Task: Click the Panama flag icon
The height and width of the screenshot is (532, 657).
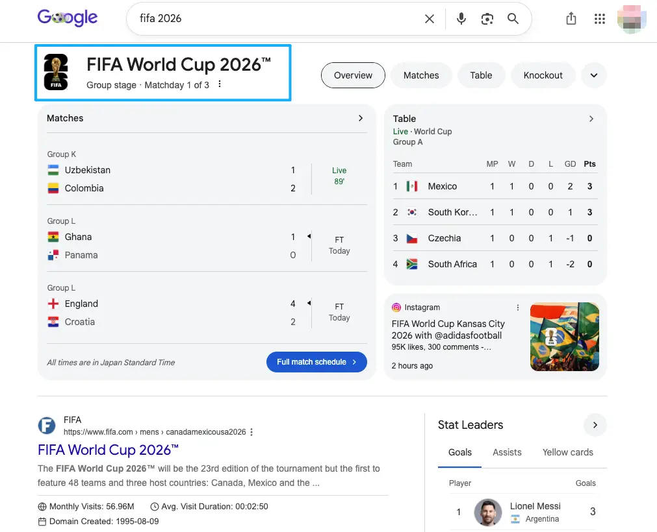Action: click(53, 255)
